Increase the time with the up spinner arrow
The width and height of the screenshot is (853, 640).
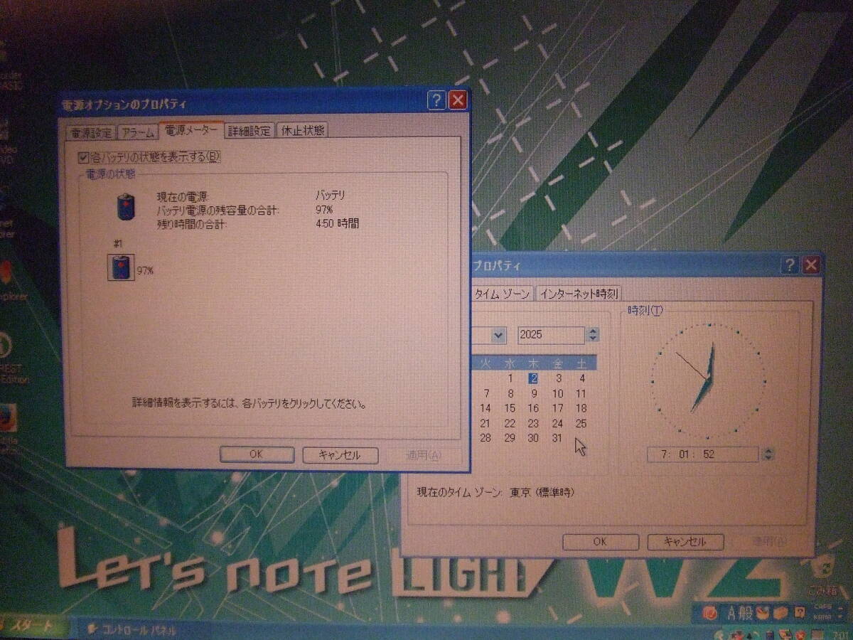tap(768, 450)
